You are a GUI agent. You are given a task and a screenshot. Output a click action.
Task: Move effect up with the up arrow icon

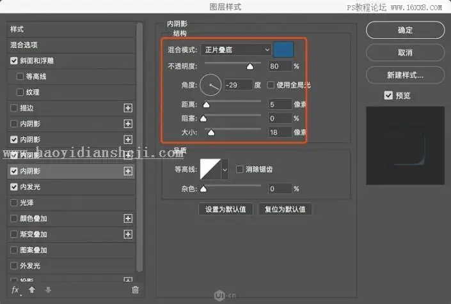(32, 290)
